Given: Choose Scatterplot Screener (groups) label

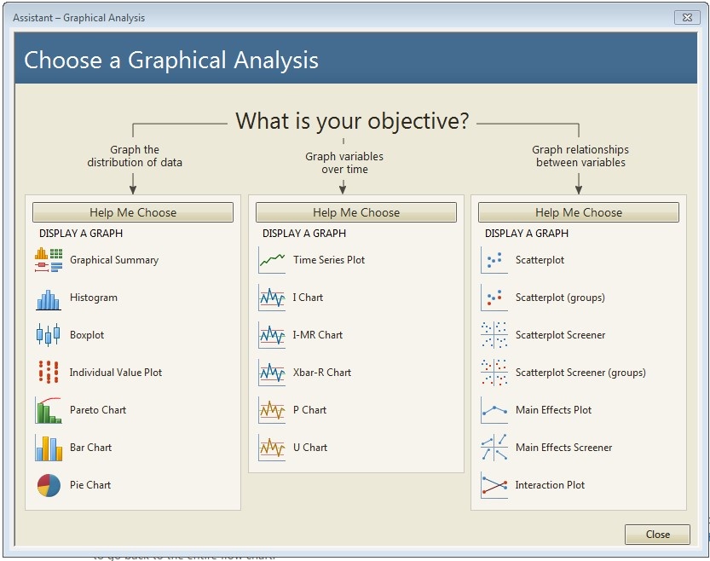Looking at the screenshot, I should click(x=580, y=373).
